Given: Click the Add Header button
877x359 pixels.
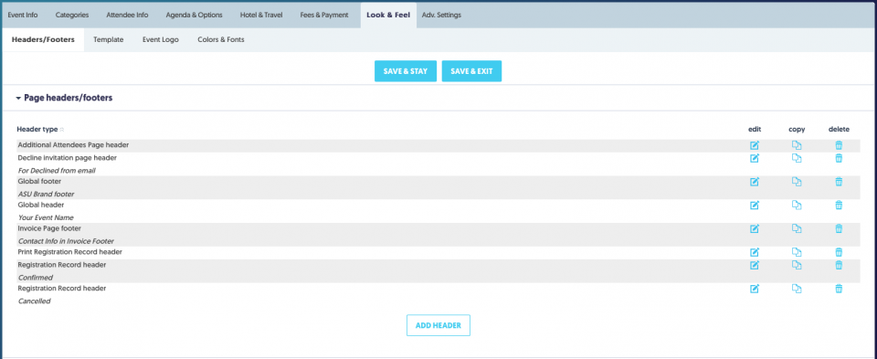Looking at the screenshot, I should coord(438,325).
